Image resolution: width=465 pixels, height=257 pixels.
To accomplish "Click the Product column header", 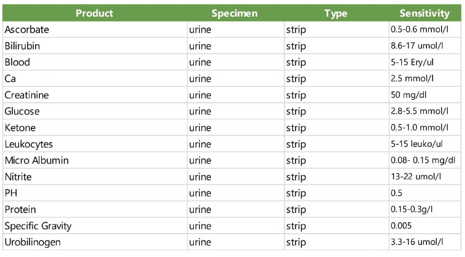I will (x=94, y=13).
